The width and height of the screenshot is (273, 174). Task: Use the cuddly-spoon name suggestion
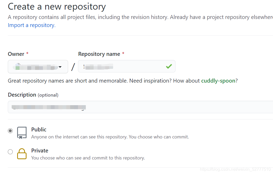click(x=218, y=81)
